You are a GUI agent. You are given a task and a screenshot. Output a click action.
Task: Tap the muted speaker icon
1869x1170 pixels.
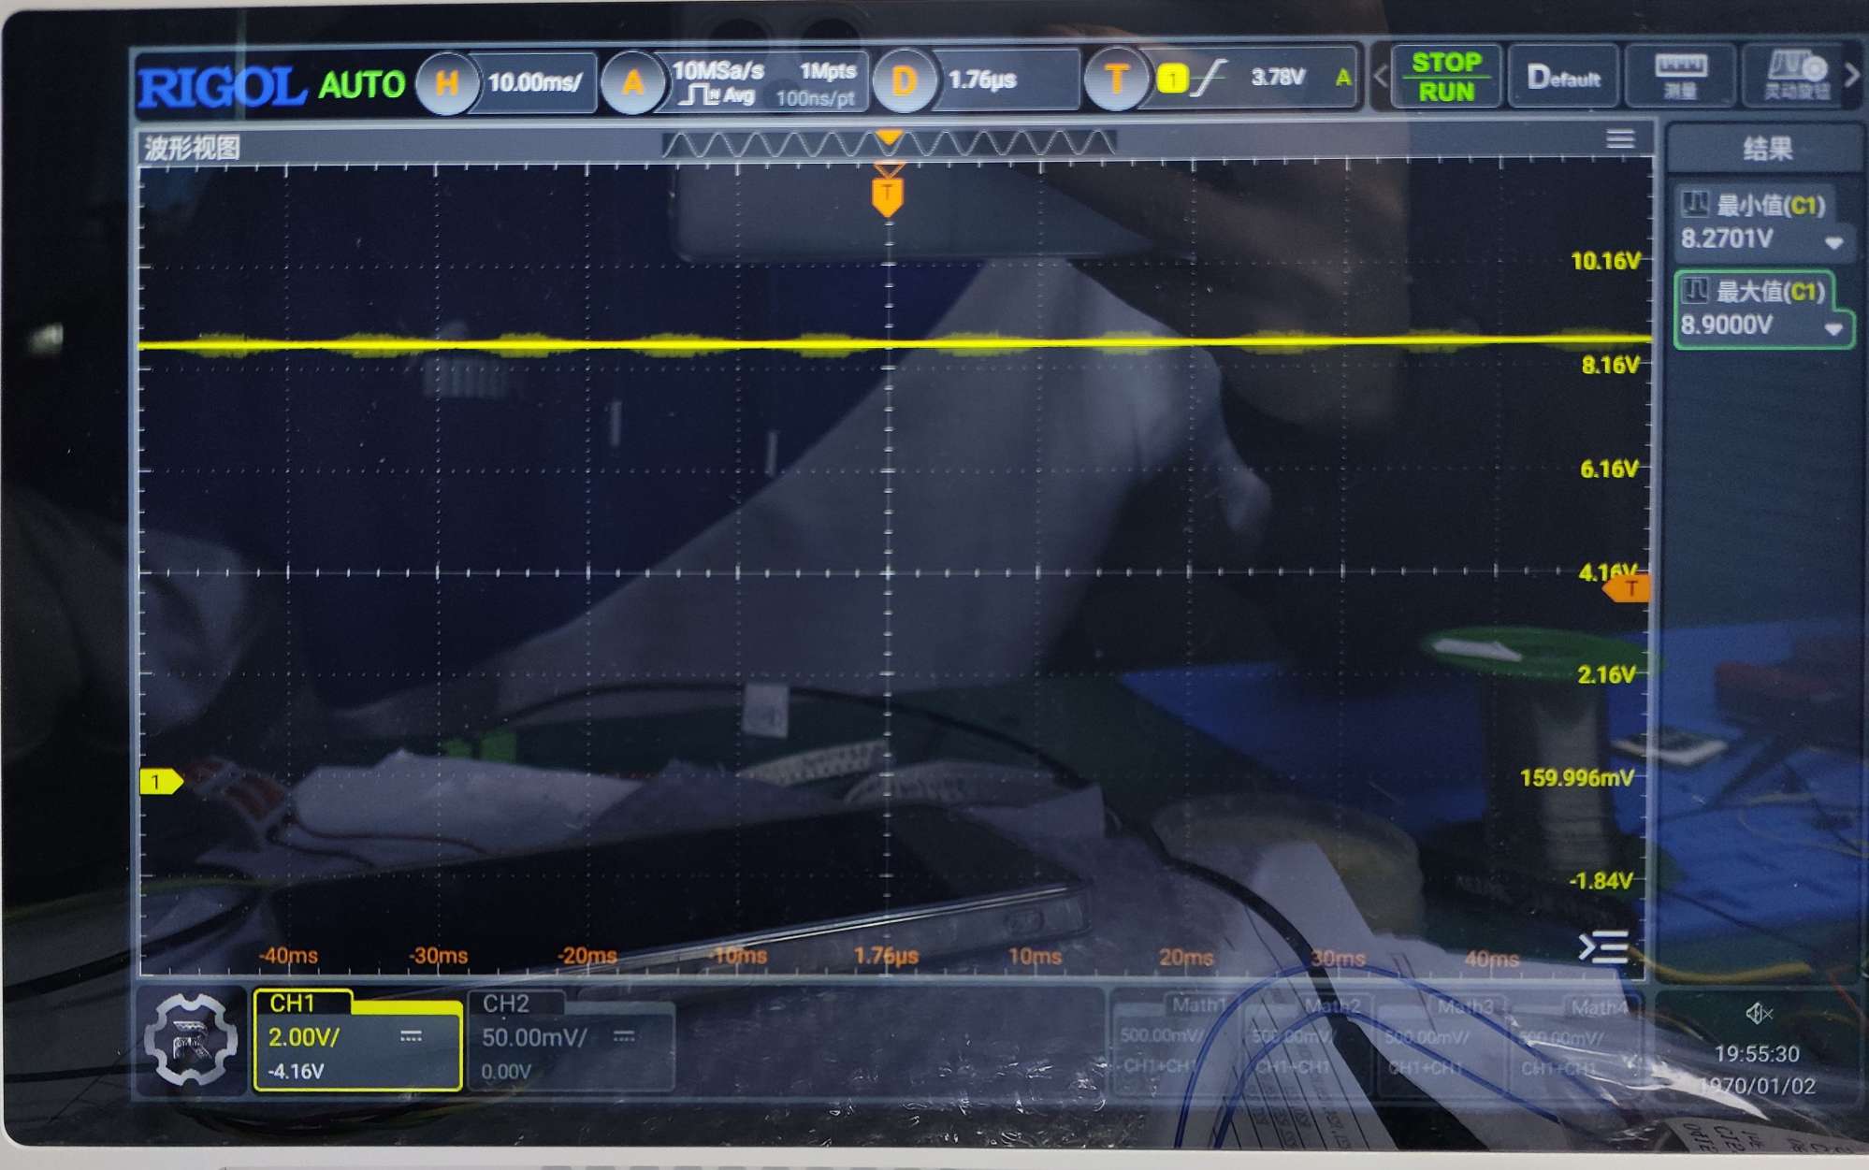coord(1757,1013)
